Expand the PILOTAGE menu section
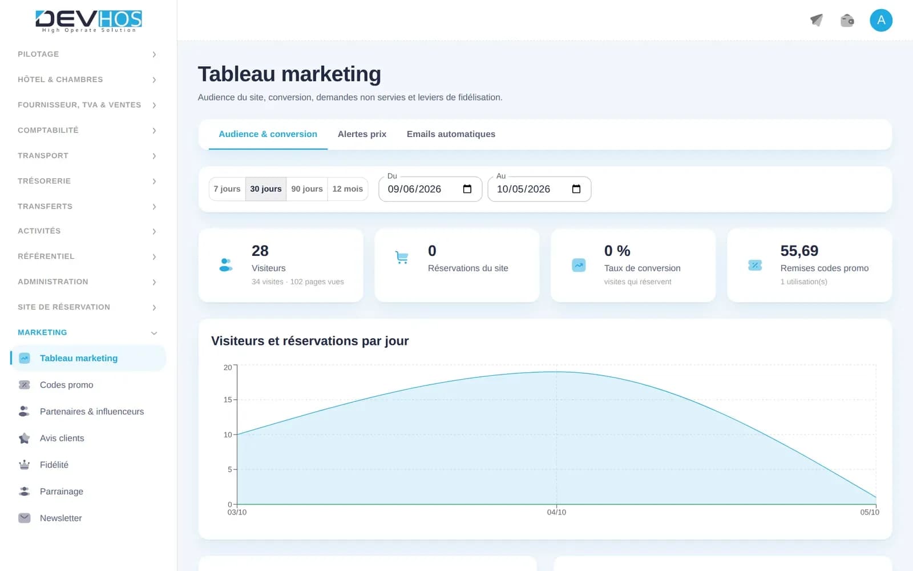 pos(87,54)
